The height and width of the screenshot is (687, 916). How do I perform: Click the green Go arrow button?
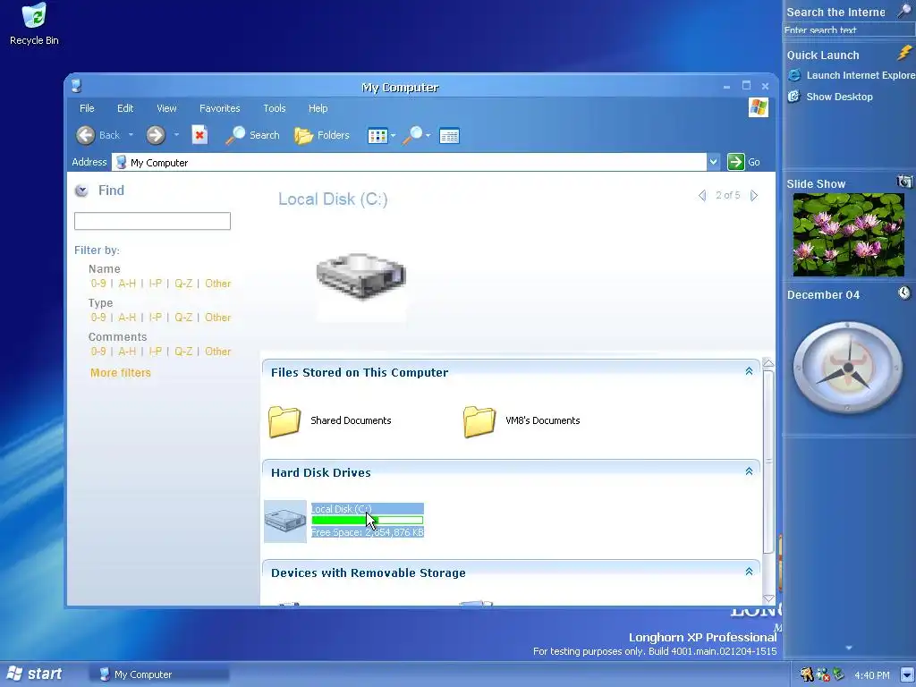pyautogui.click(x=735, y=162)
